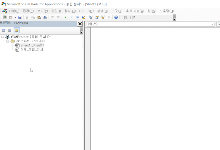Screen dimensions: 220x150
Task: Click the Undo toolbar icon
Action: click(52, 17)
